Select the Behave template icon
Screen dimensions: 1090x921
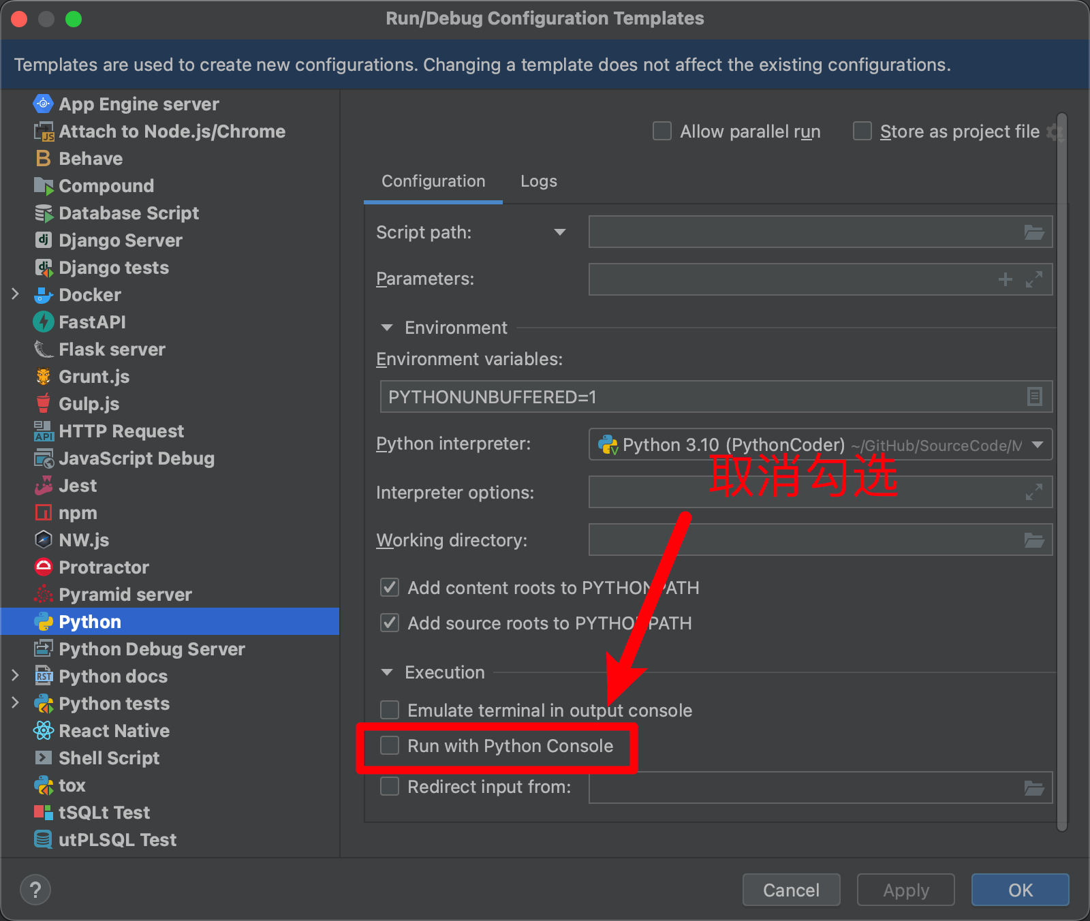point(43,158)
